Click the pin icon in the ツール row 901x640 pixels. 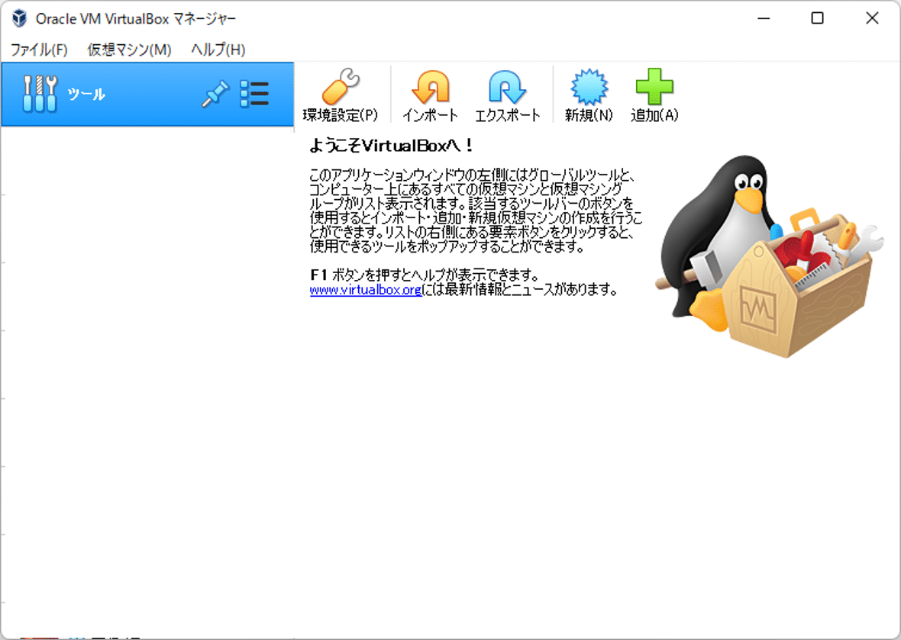point(215,94)
